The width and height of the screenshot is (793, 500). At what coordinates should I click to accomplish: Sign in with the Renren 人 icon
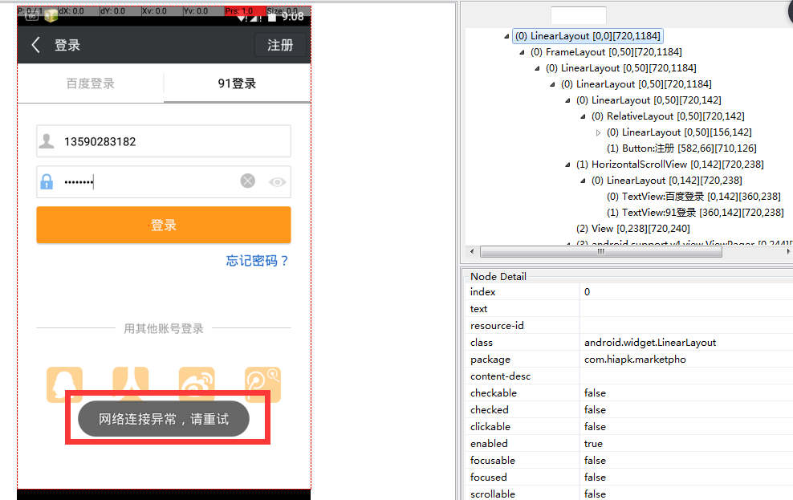tap(131, 384)
